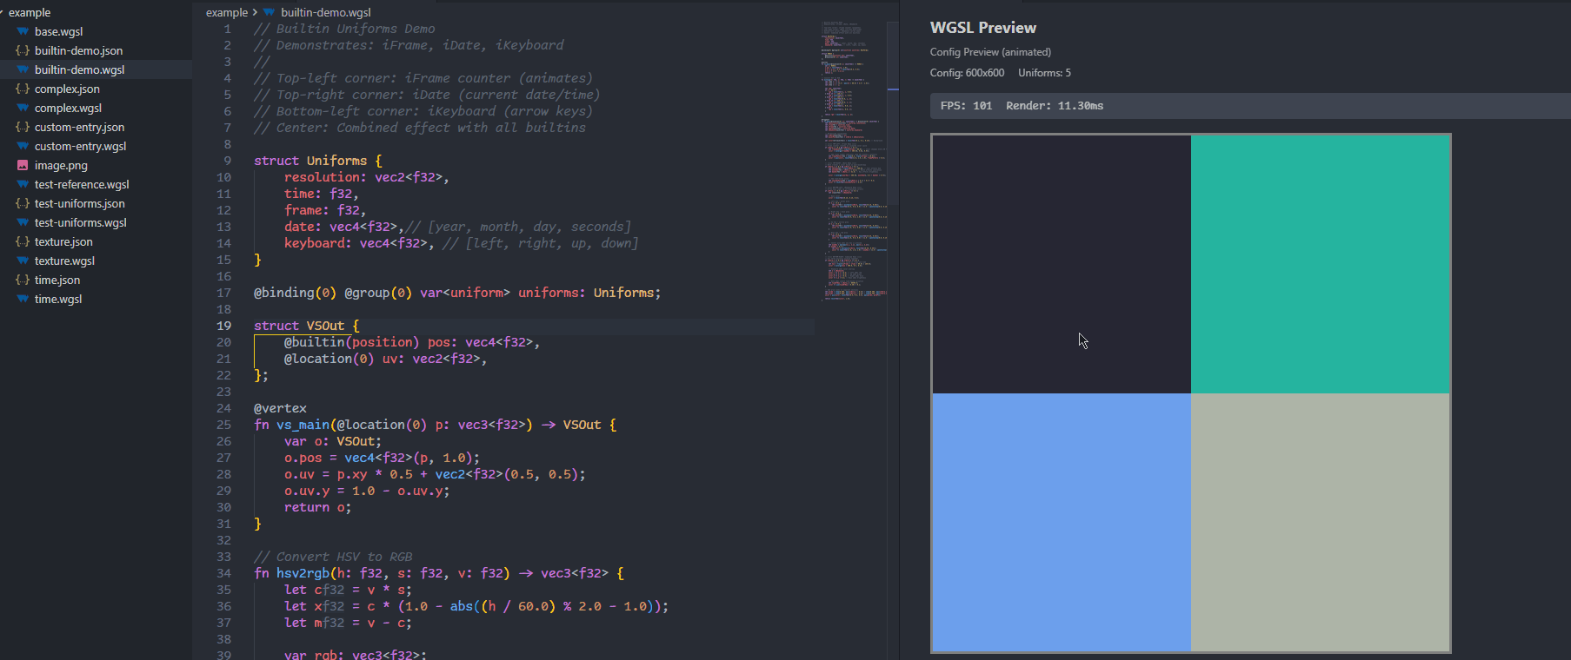Click the JSON icon beside time.json

23,280
